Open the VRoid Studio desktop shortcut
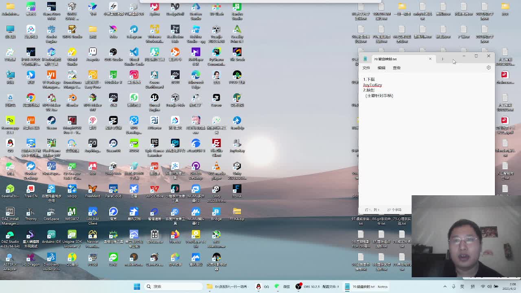The height and width of the screenshot is (293, 521). coord(72,57)
